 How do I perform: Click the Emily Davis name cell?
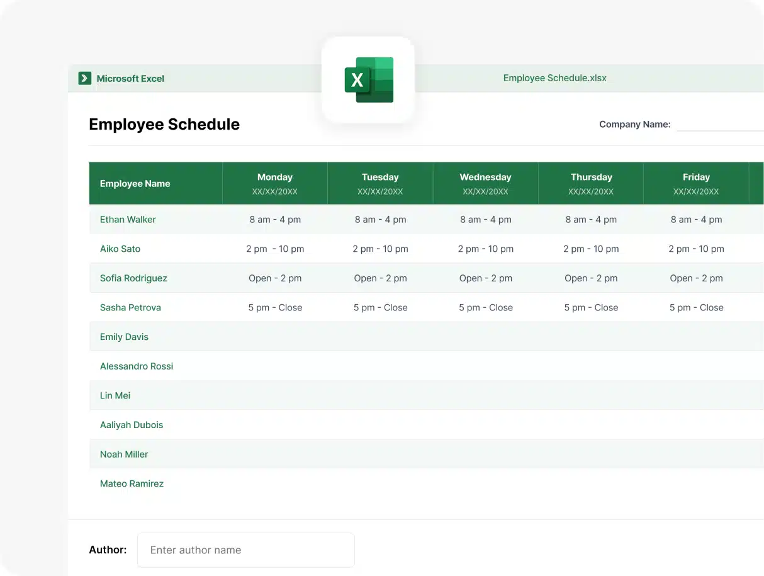(x=124, y=337)
